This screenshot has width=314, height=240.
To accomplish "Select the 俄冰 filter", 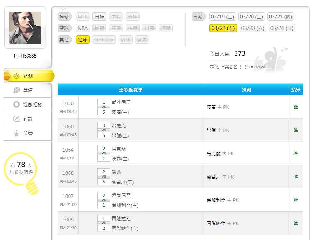I will click(x=126, y=39).
